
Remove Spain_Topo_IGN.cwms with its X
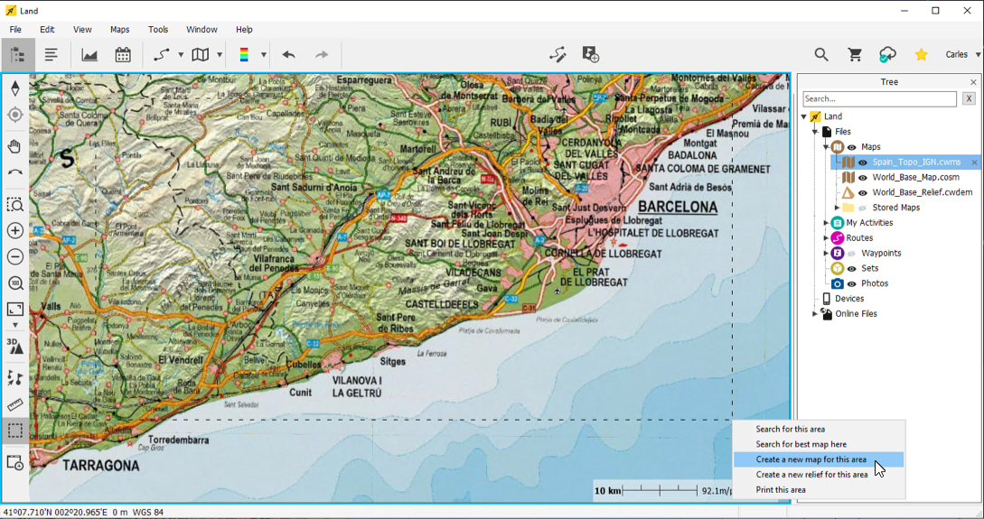pyautogui.click(x=975, y=162)
